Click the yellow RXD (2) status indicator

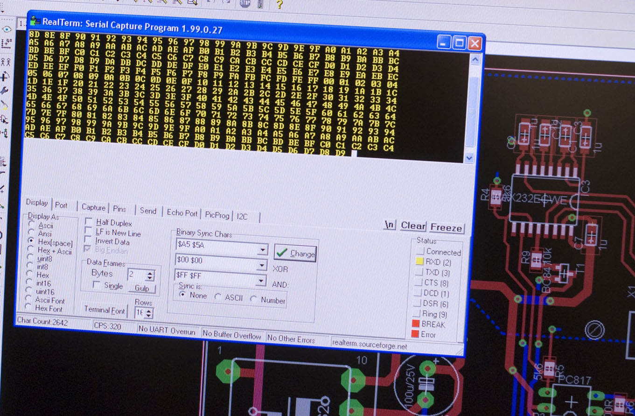click(x=419, y=261)
